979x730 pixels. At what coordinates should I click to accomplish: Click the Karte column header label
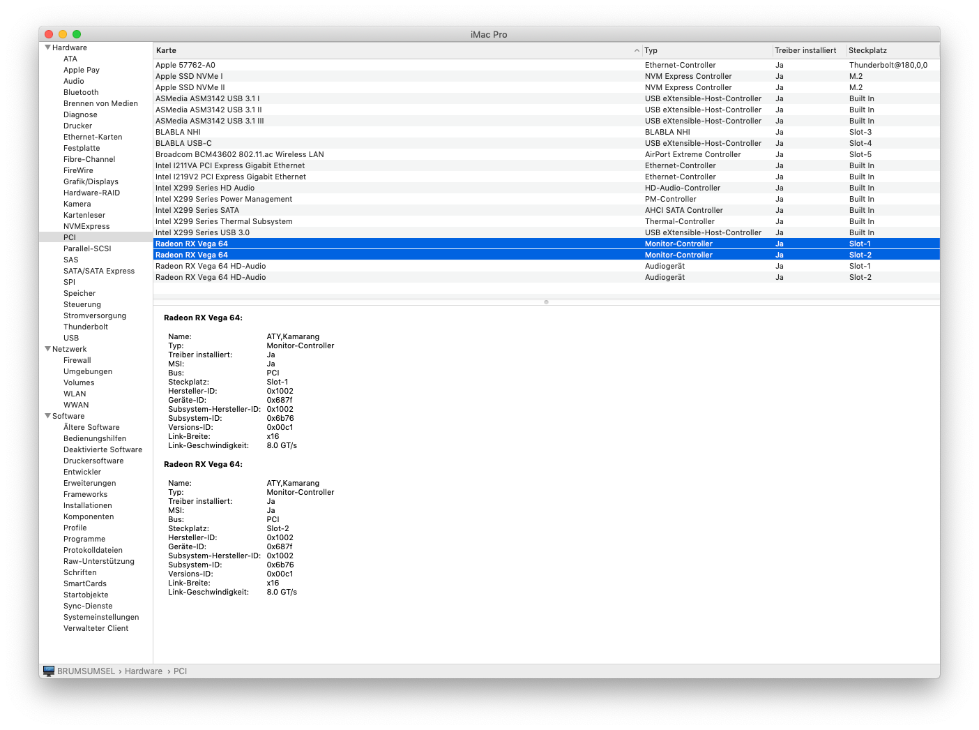click(x=166, y=50)
